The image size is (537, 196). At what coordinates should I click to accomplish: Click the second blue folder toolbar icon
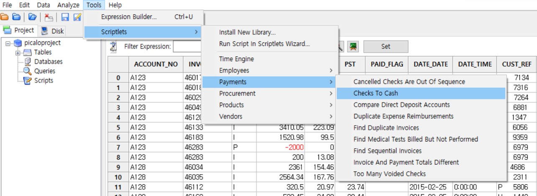(x=16, y=17)
